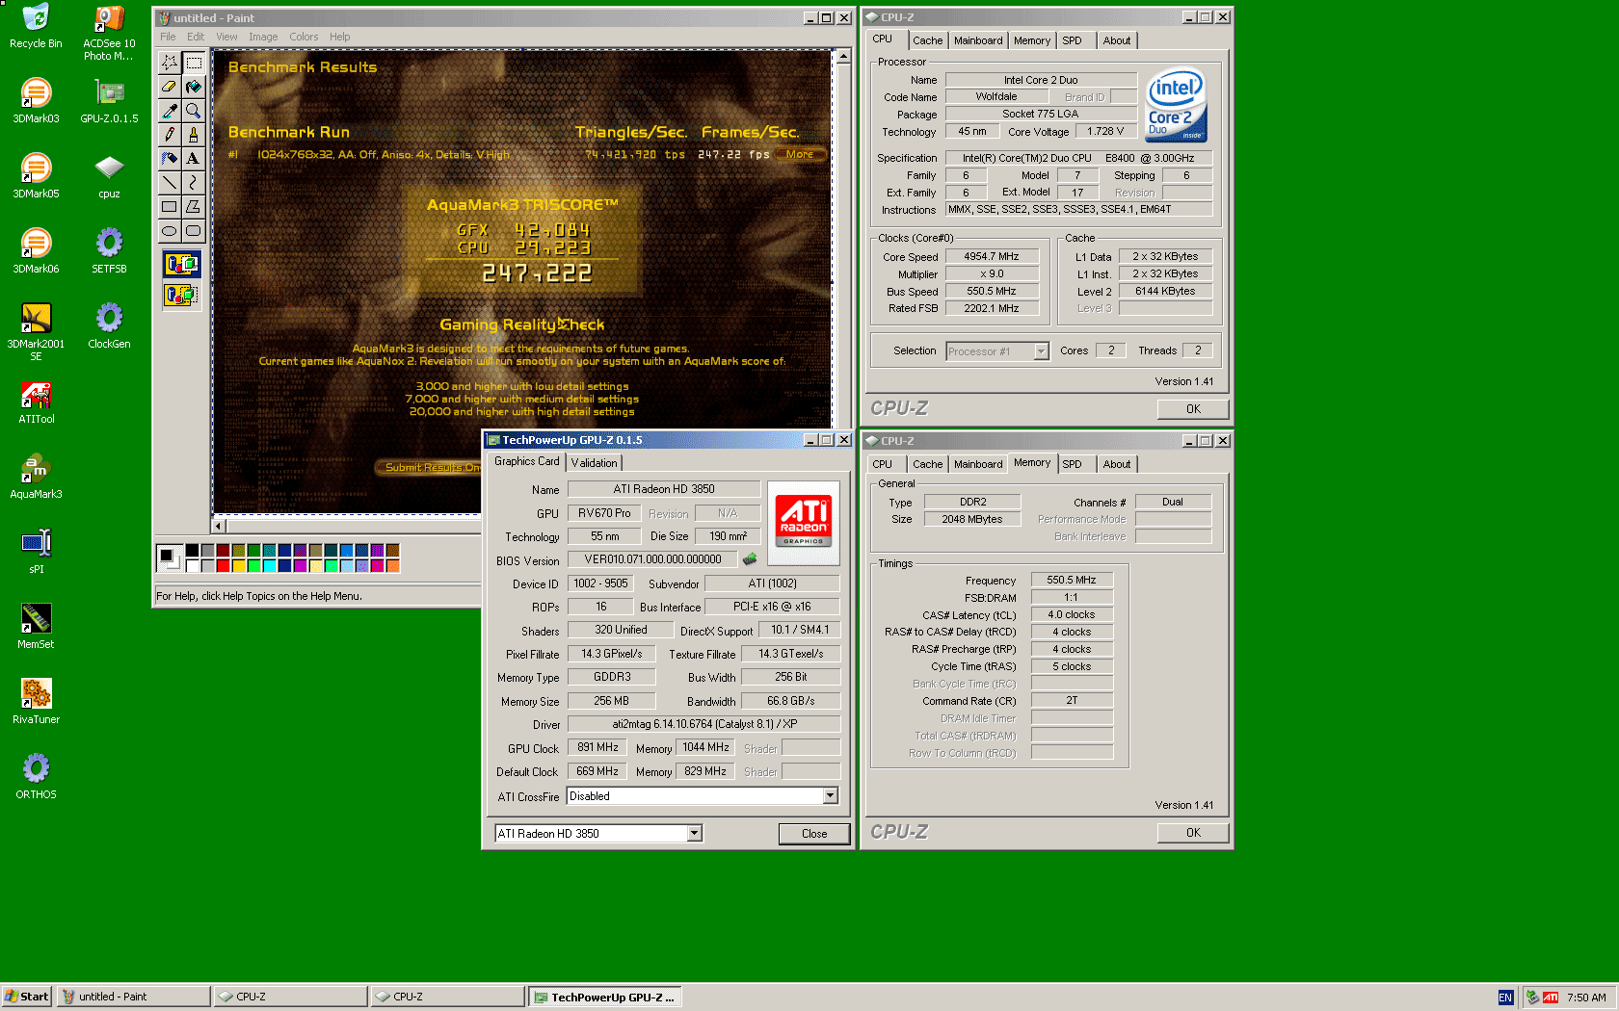
Task: Choose the straight Line tool
Action: pos(170,183)
